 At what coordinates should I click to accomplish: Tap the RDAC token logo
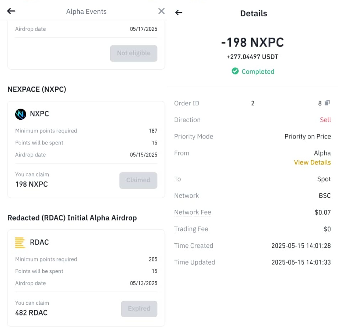pos(20,243)
